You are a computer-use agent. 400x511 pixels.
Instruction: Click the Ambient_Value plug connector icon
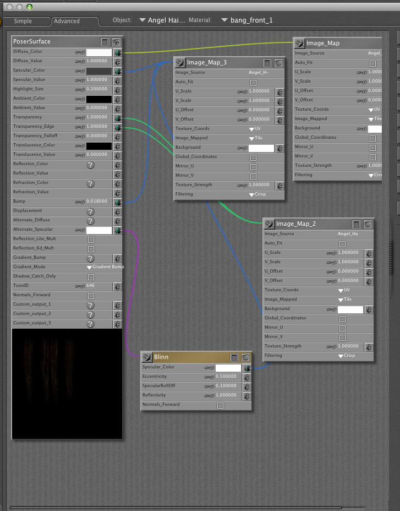point(118,109)
